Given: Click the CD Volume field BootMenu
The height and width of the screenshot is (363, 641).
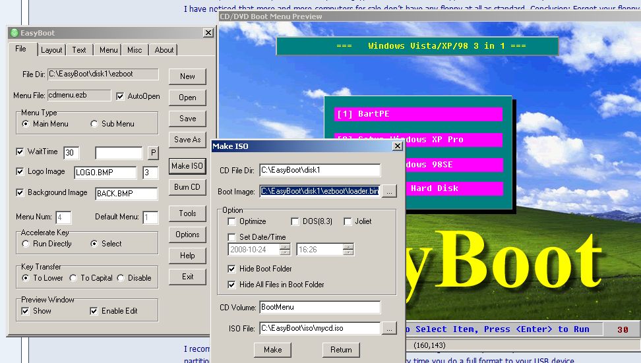Looking at the screenshot, I should tap(320, 307).
